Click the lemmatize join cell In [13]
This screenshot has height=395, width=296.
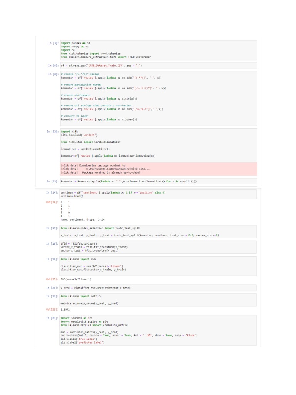[158, 181]
